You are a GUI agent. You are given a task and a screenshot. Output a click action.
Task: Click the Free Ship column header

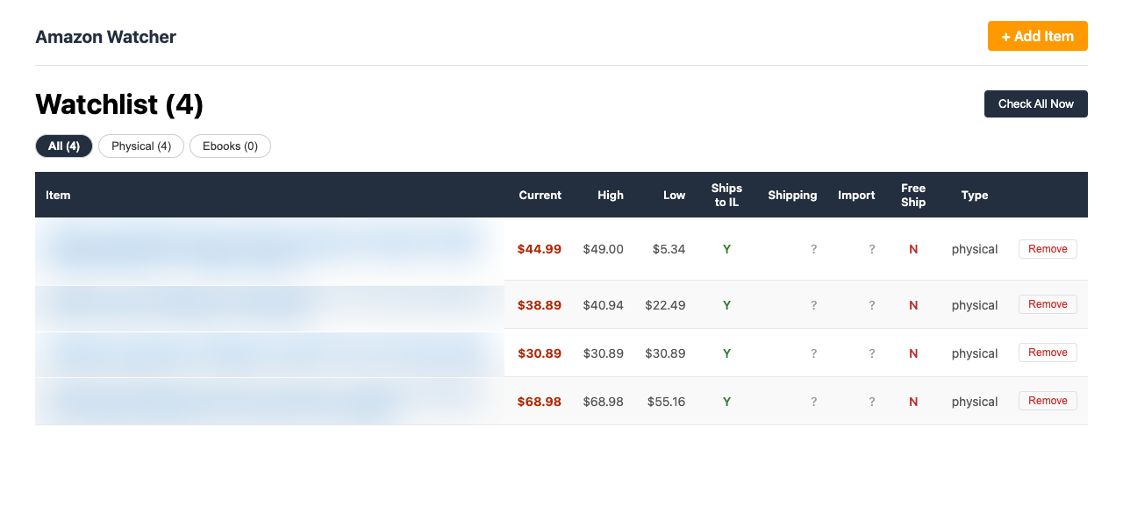pyautogui.click(x=913, y=195)
